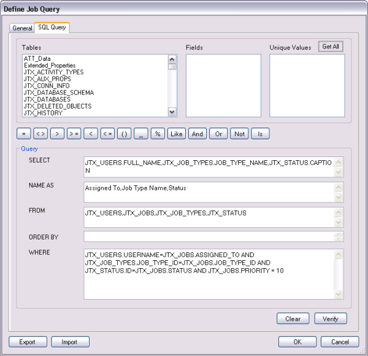Select ATT_Data in Tables list

click(37, 58)
